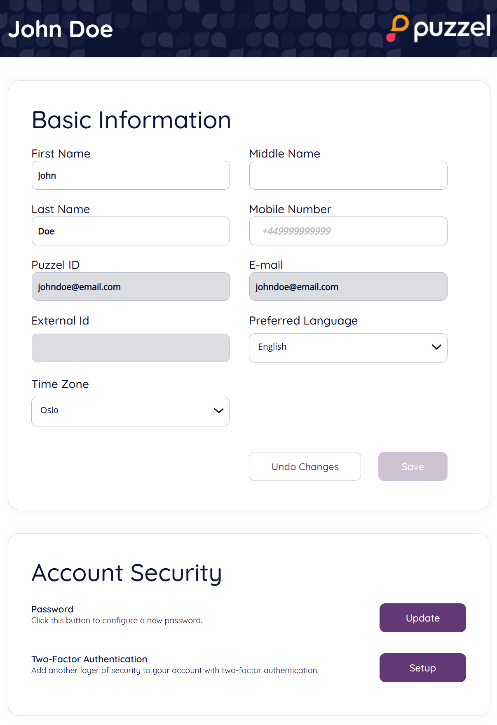Click the Puzzel logo icon

[397, 28]
